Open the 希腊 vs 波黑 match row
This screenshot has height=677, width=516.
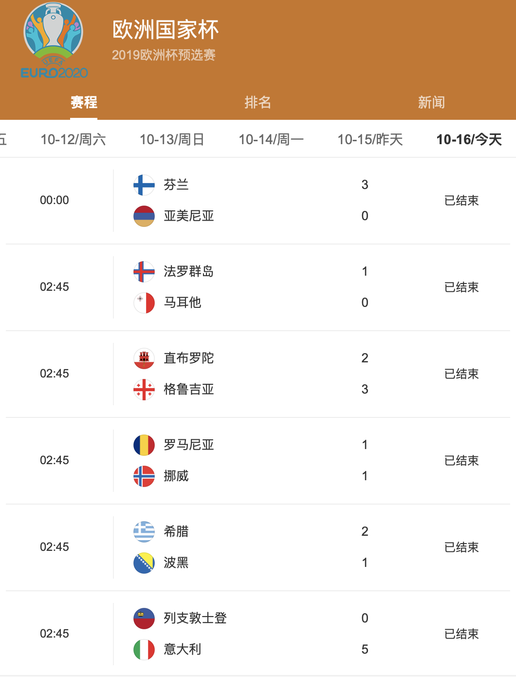point(258,546)
